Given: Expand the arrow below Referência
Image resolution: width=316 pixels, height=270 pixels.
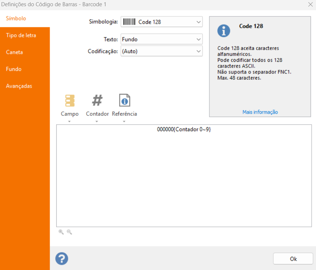Looking at the screenshot, I should click(x=125, y=121).
